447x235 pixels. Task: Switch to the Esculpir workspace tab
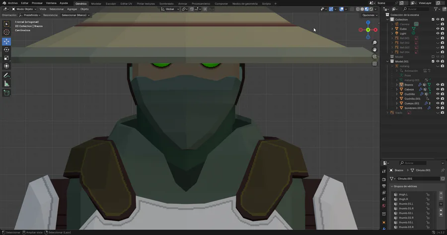[111, 3]
